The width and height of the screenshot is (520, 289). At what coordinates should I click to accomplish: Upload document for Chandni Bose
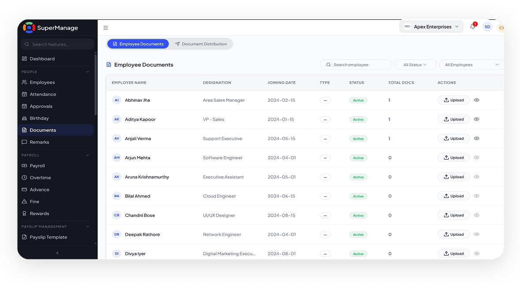[453, 215]
